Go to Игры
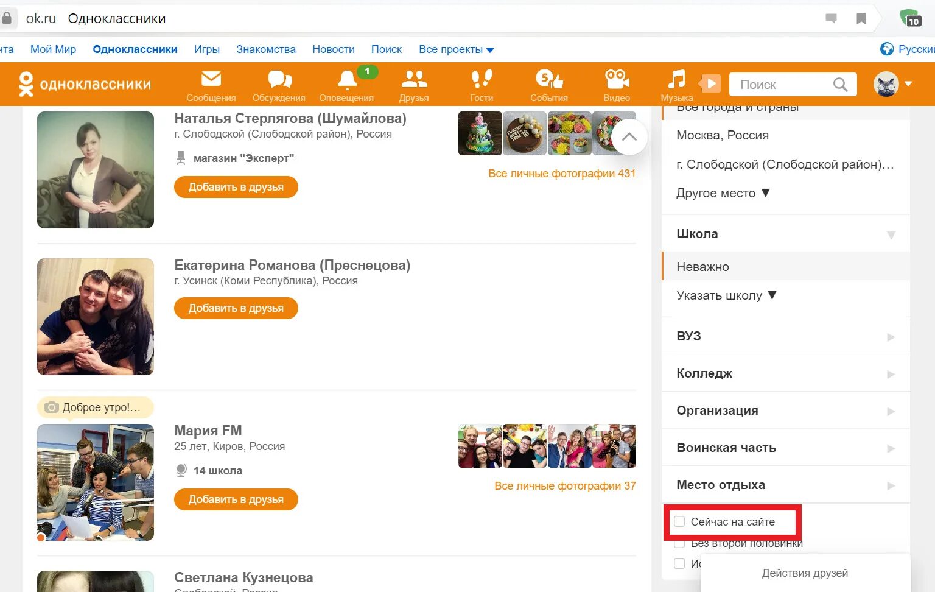Screen dimensions: 935x592 coord(207,49)
